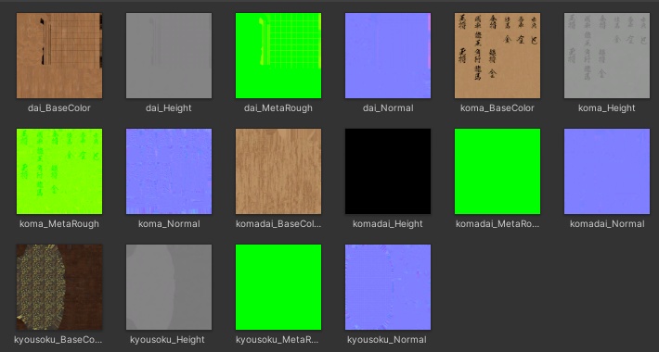This screenshot has width=659, height=352.
Task: Click the 'komadai_MetaRo...' truncated file name
Action: [497, 224]
